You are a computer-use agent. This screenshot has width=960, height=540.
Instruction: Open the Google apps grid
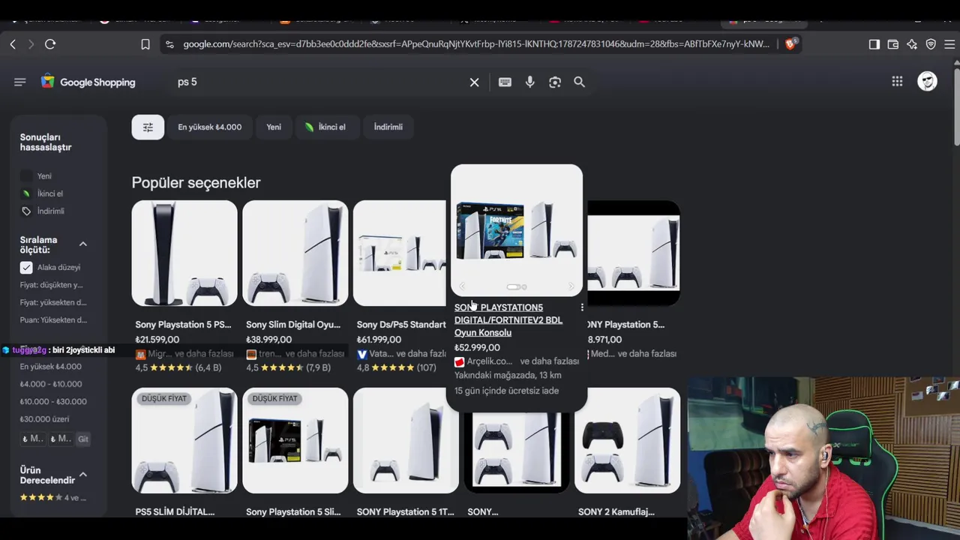[897, 82]
